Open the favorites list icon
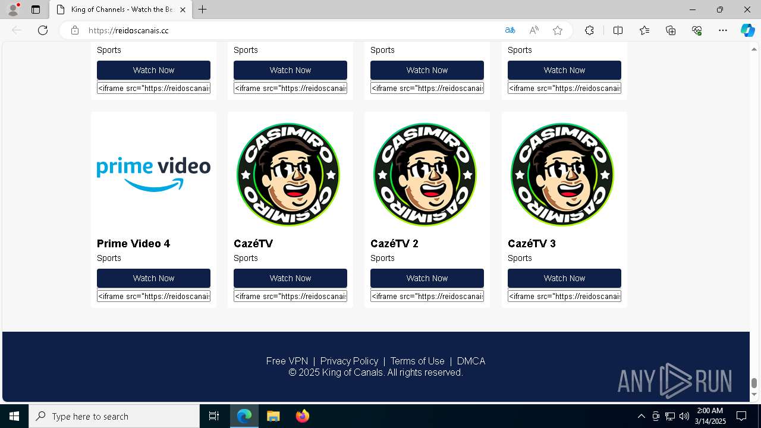761x428 pixels. point(644,30)
